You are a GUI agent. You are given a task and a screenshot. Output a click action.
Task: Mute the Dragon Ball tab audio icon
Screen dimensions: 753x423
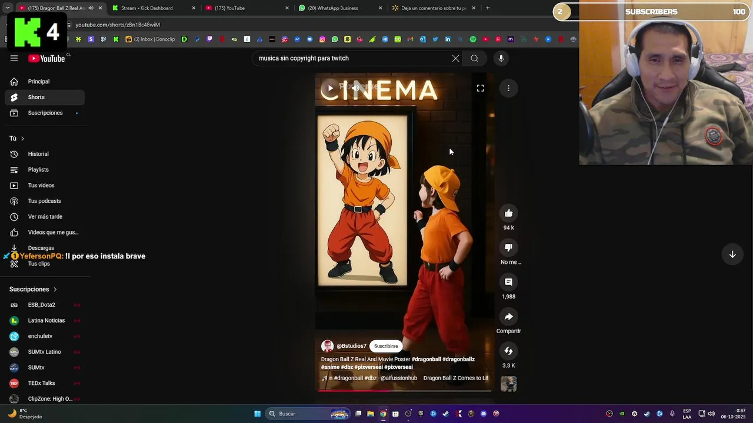point(91,8)
